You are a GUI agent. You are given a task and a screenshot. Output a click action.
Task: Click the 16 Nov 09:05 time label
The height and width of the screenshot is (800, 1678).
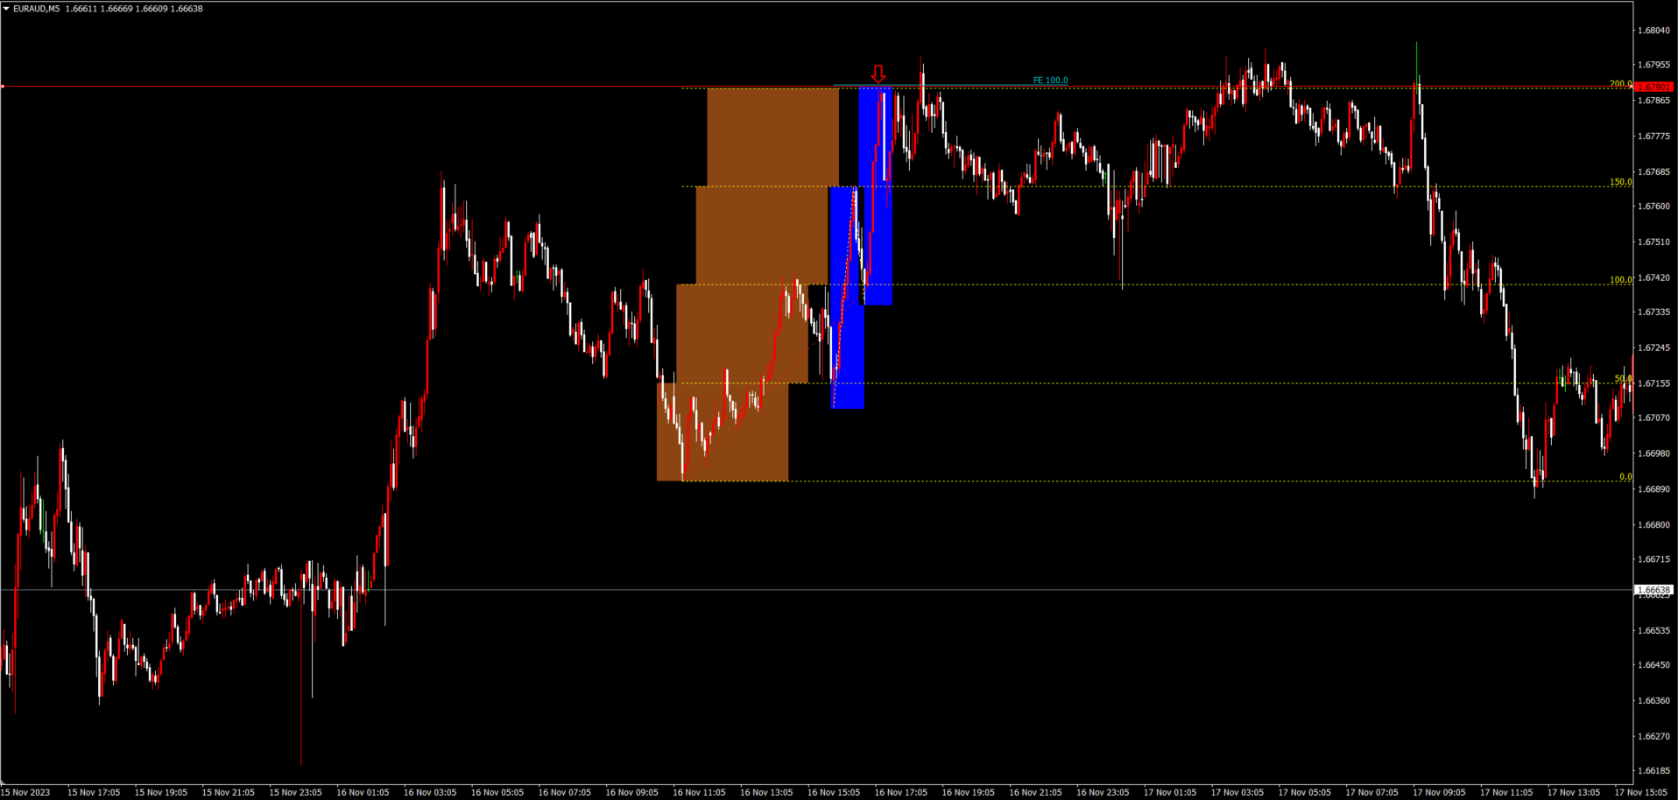click(632, 792)
